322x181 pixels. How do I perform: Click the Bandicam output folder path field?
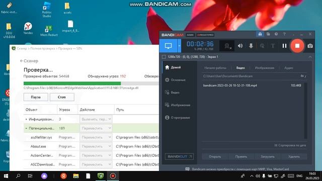pos(251,76)
